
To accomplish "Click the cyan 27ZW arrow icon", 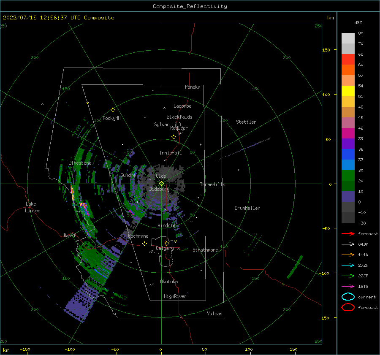I will pos(348,266).
